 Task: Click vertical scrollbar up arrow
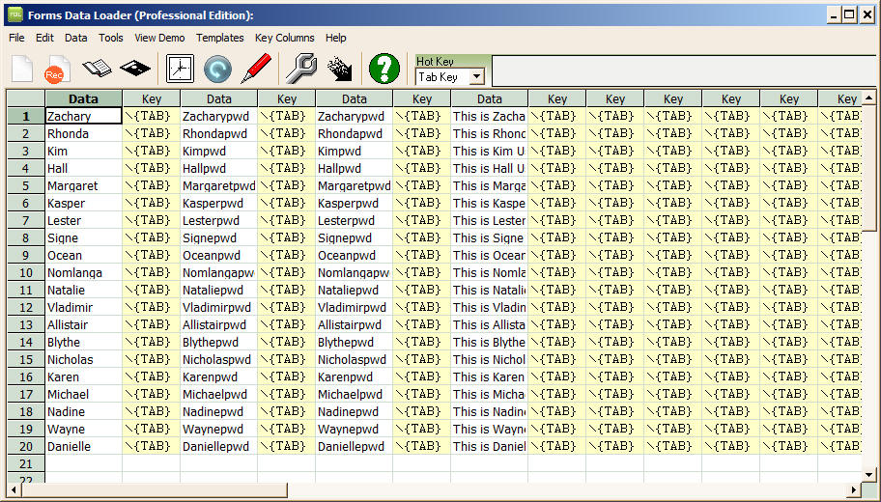[868, 98]
